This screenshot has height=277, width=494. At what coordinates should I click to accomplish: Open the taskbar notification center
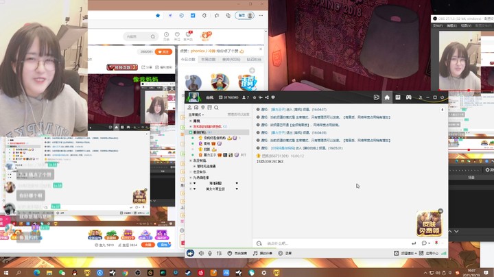[x=486, y=273]
